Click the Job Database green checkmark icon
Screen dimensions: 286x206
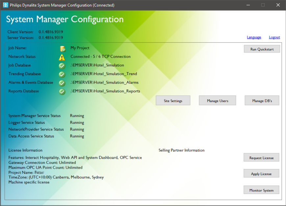click(62, 66)
